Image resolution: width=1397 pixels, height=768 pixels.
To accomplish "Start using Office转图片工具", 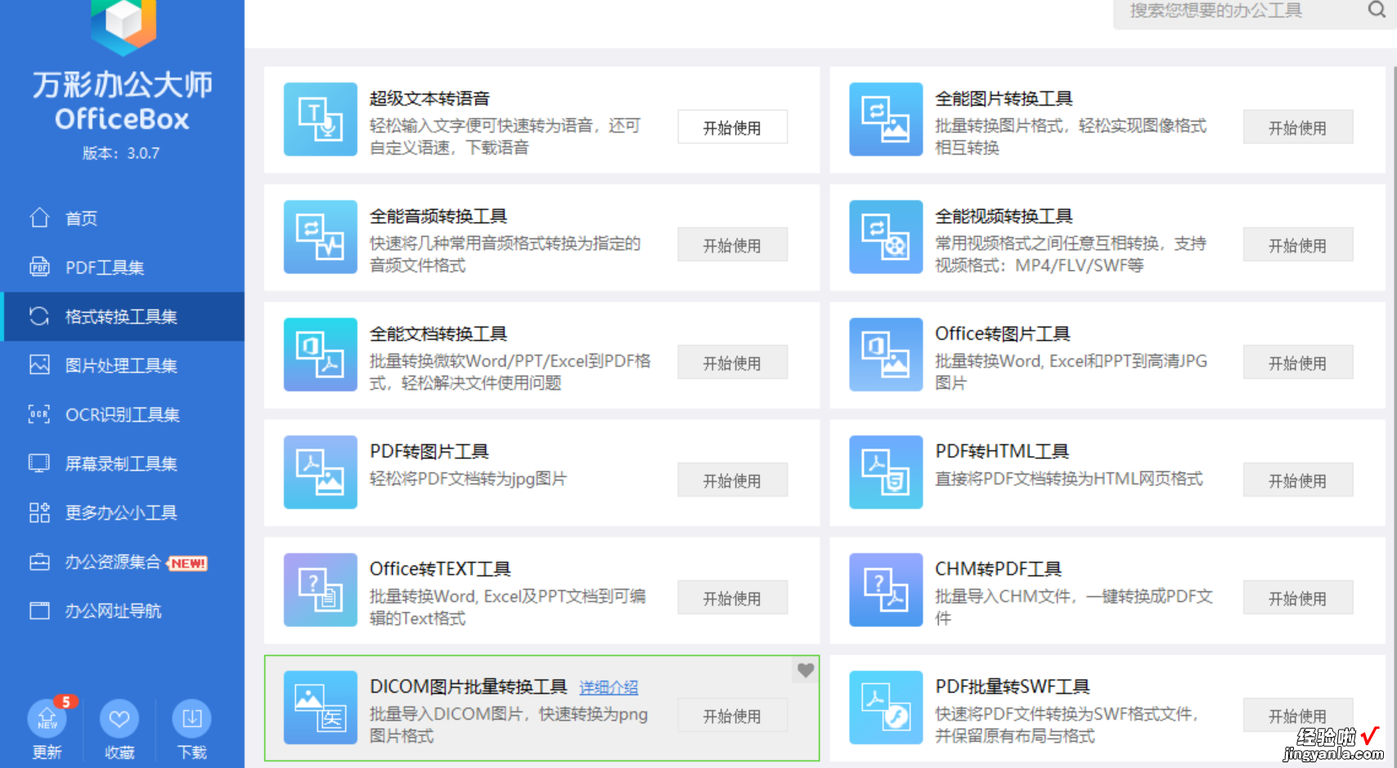I will point(1298,363).
